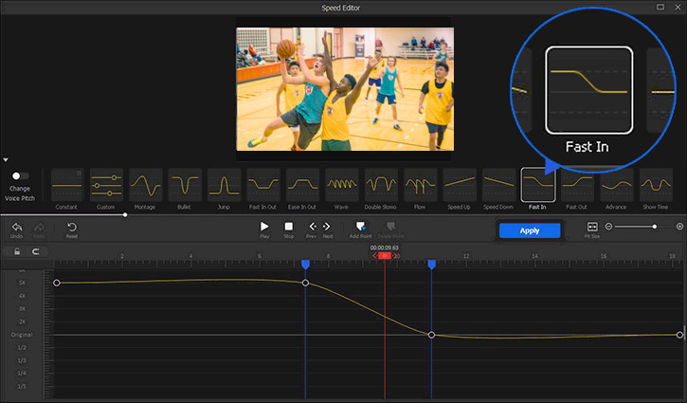Choose the Bullet speed curve preset
The width and height of the screenshot is (687, 403).
coord(185,185)
